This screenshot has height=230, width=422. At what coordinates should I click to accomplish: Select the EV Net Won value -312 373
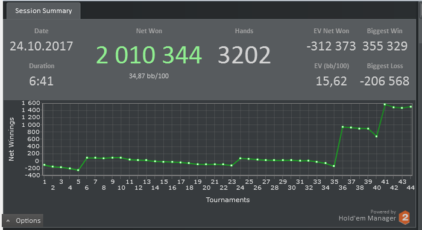coord(332,46)
